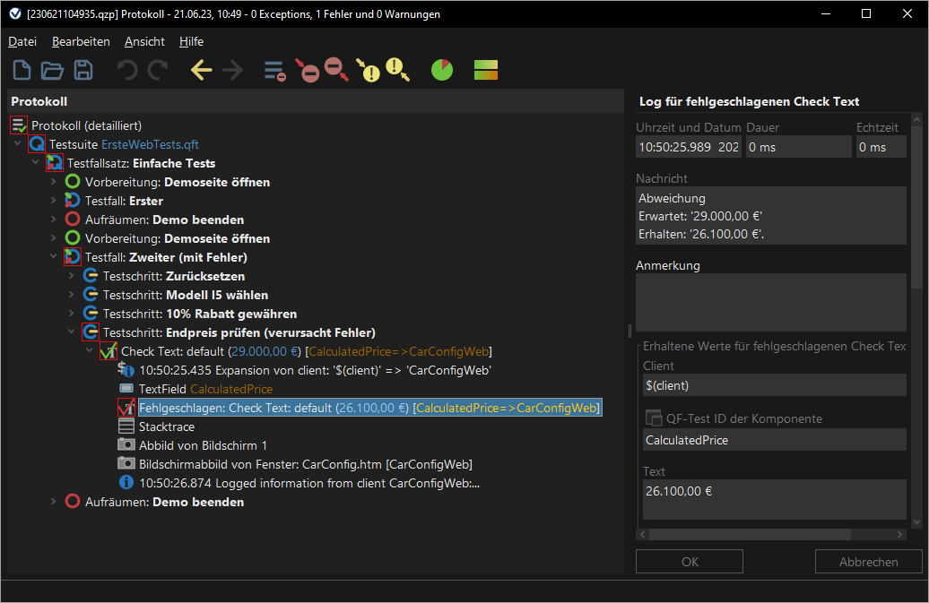
Task: Collapse Testschritt: Endpreis prüfen
Action: 71,332
